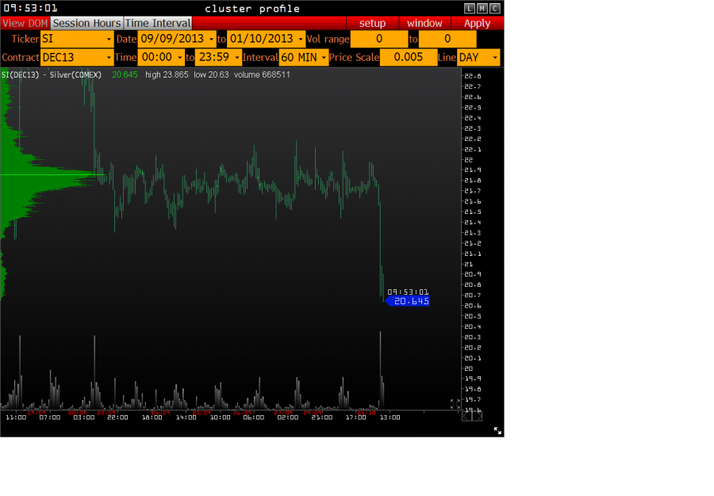Click the blue 20.645 price marker

(409, 301)
